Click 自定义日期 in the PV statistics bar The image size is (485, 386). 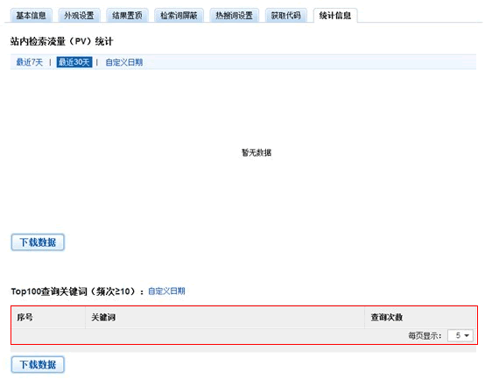(x=124, y=62)
